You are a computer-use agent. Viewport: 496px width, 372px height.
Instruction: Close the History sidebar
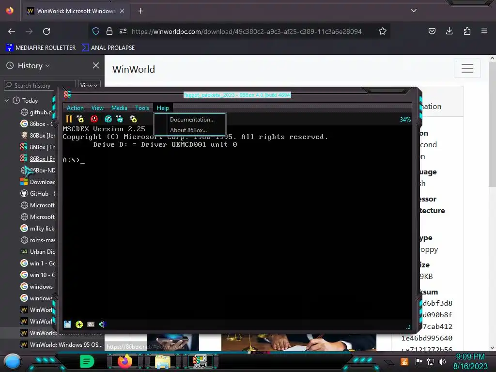coord(96,65)
